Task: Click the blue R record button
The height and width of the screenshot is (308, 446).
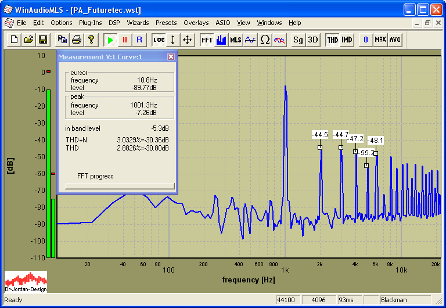Action: tap(139, 40)
